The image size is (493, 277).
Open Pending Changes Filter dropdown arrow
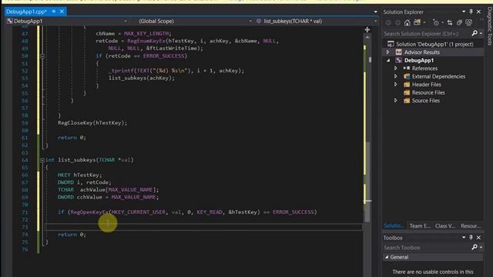point(442,22)
